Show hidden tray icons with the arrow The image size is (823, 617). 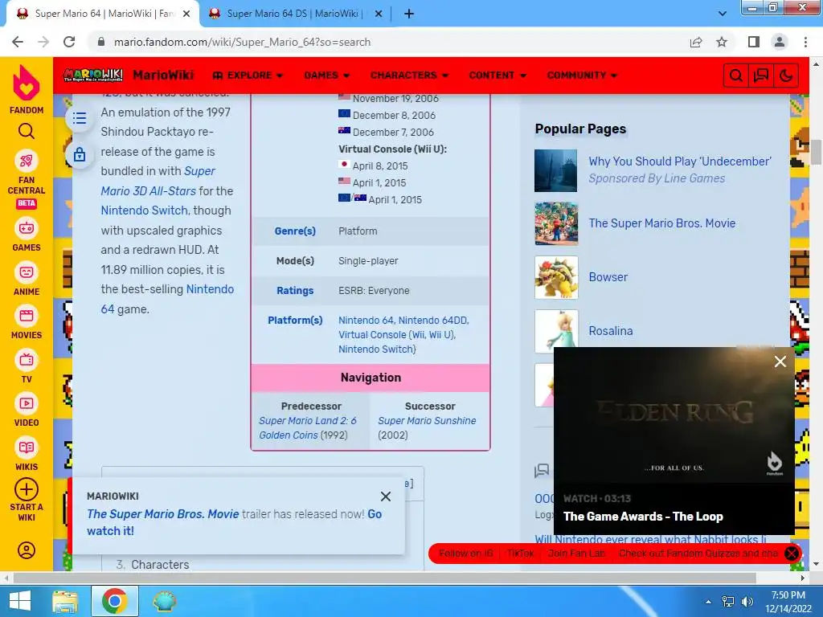coord(709,602)
